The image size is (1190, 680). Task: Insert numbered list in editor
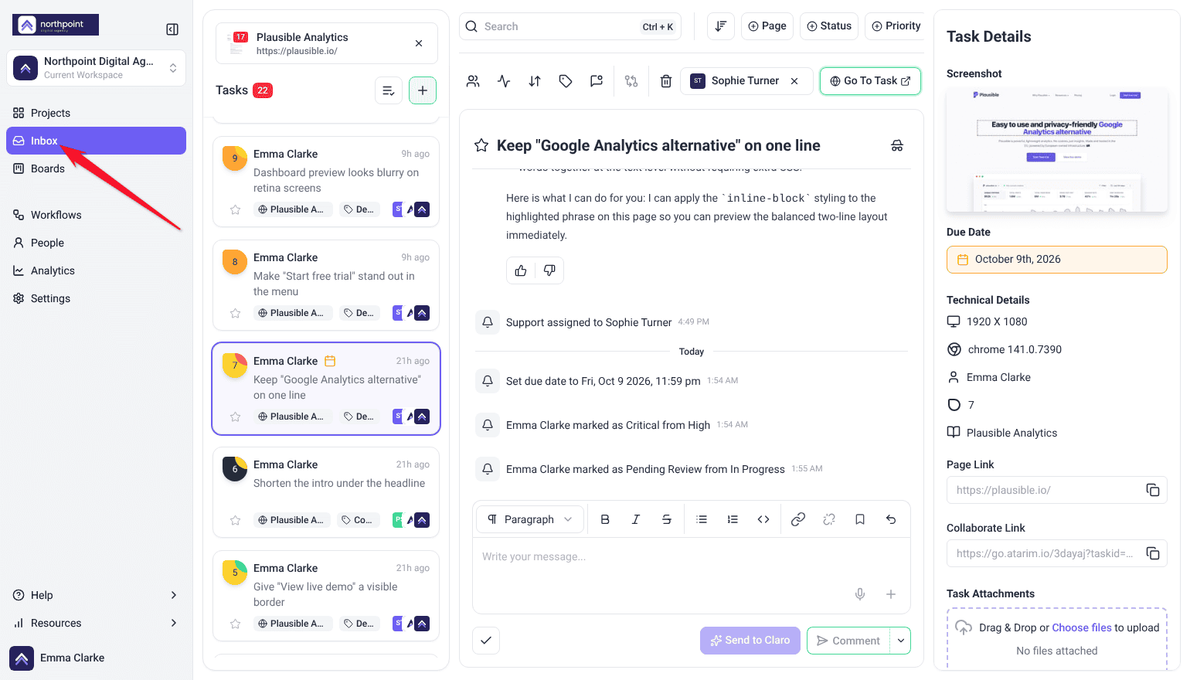733,519
